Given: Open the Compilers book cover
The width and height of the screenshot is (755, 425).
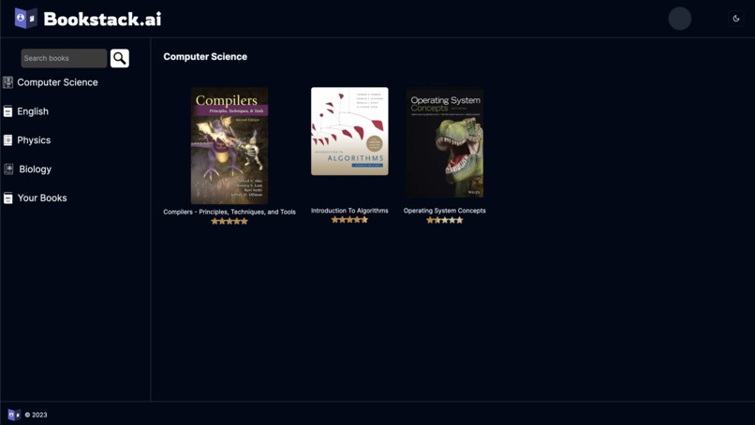Looking at the screenshot, I should click(229, 146).
